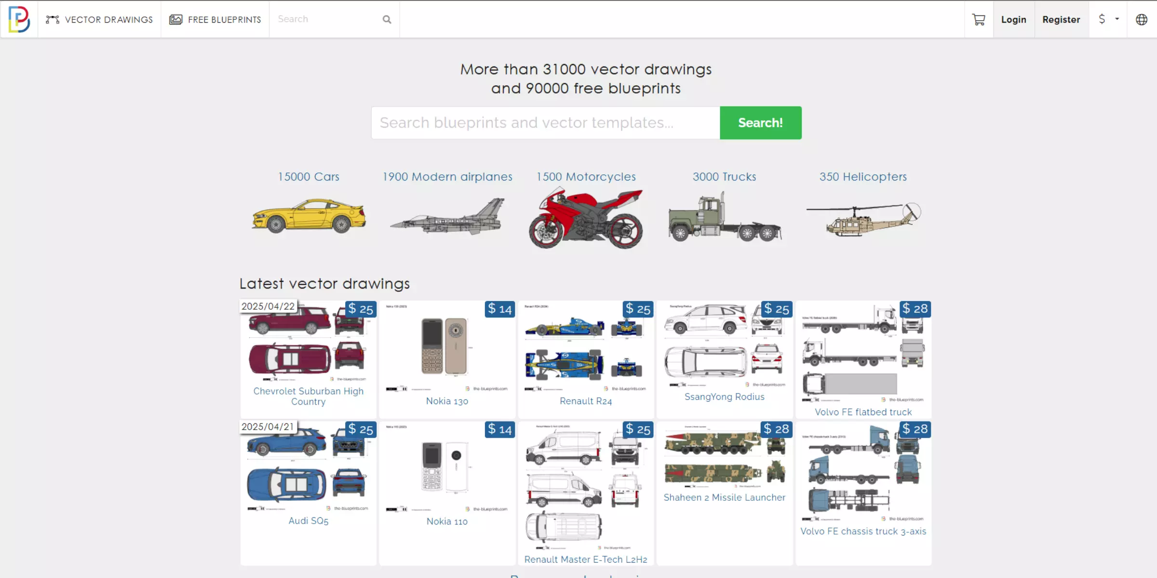This screenshot has width=1157, height=578.
Task: Click the Renault R24 title link
Action: [586, 401]
